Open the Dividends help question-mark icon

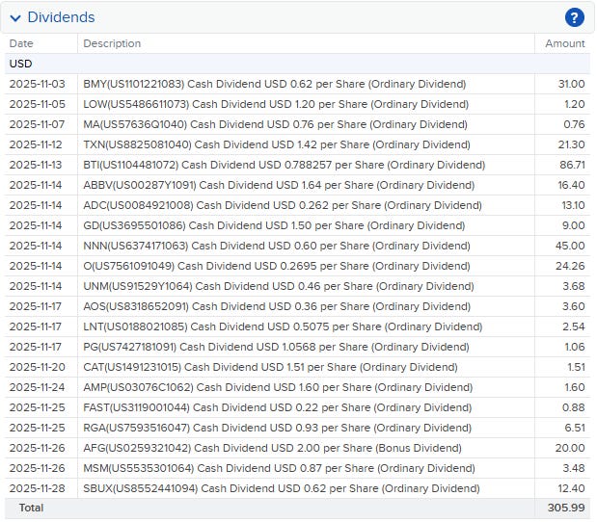coord(574,17)
